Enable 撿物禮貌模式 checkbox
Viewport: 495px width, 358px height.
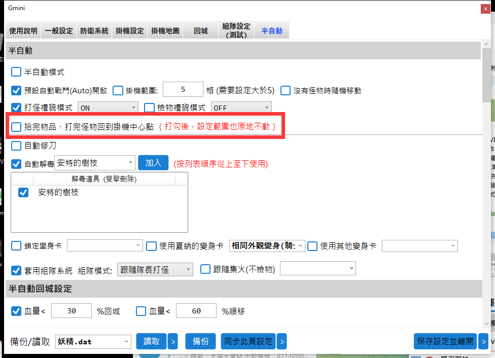149,108
